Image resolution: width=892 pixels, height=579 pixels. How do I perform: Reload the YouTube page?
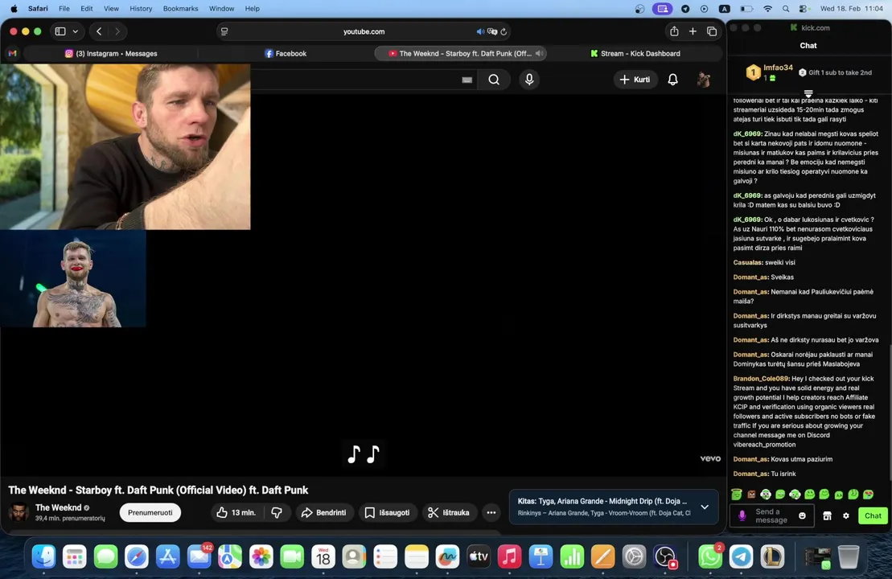click(504, 31)
